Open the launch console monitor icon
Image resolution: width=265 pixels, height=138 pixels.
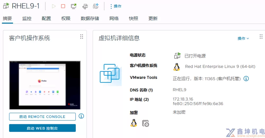[x=73, y=6]
